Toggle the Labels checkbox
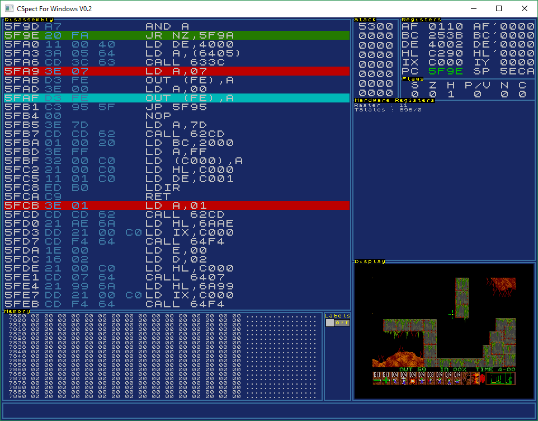This screenshot has height=421, width=538. [329, 322]
